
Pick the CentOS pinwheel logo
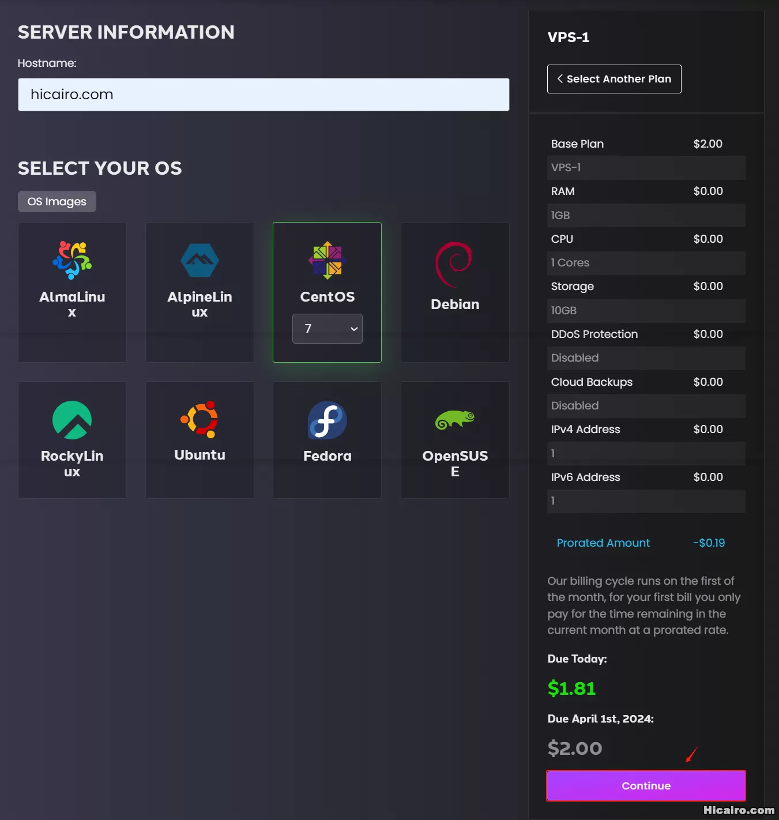point(328,260)
